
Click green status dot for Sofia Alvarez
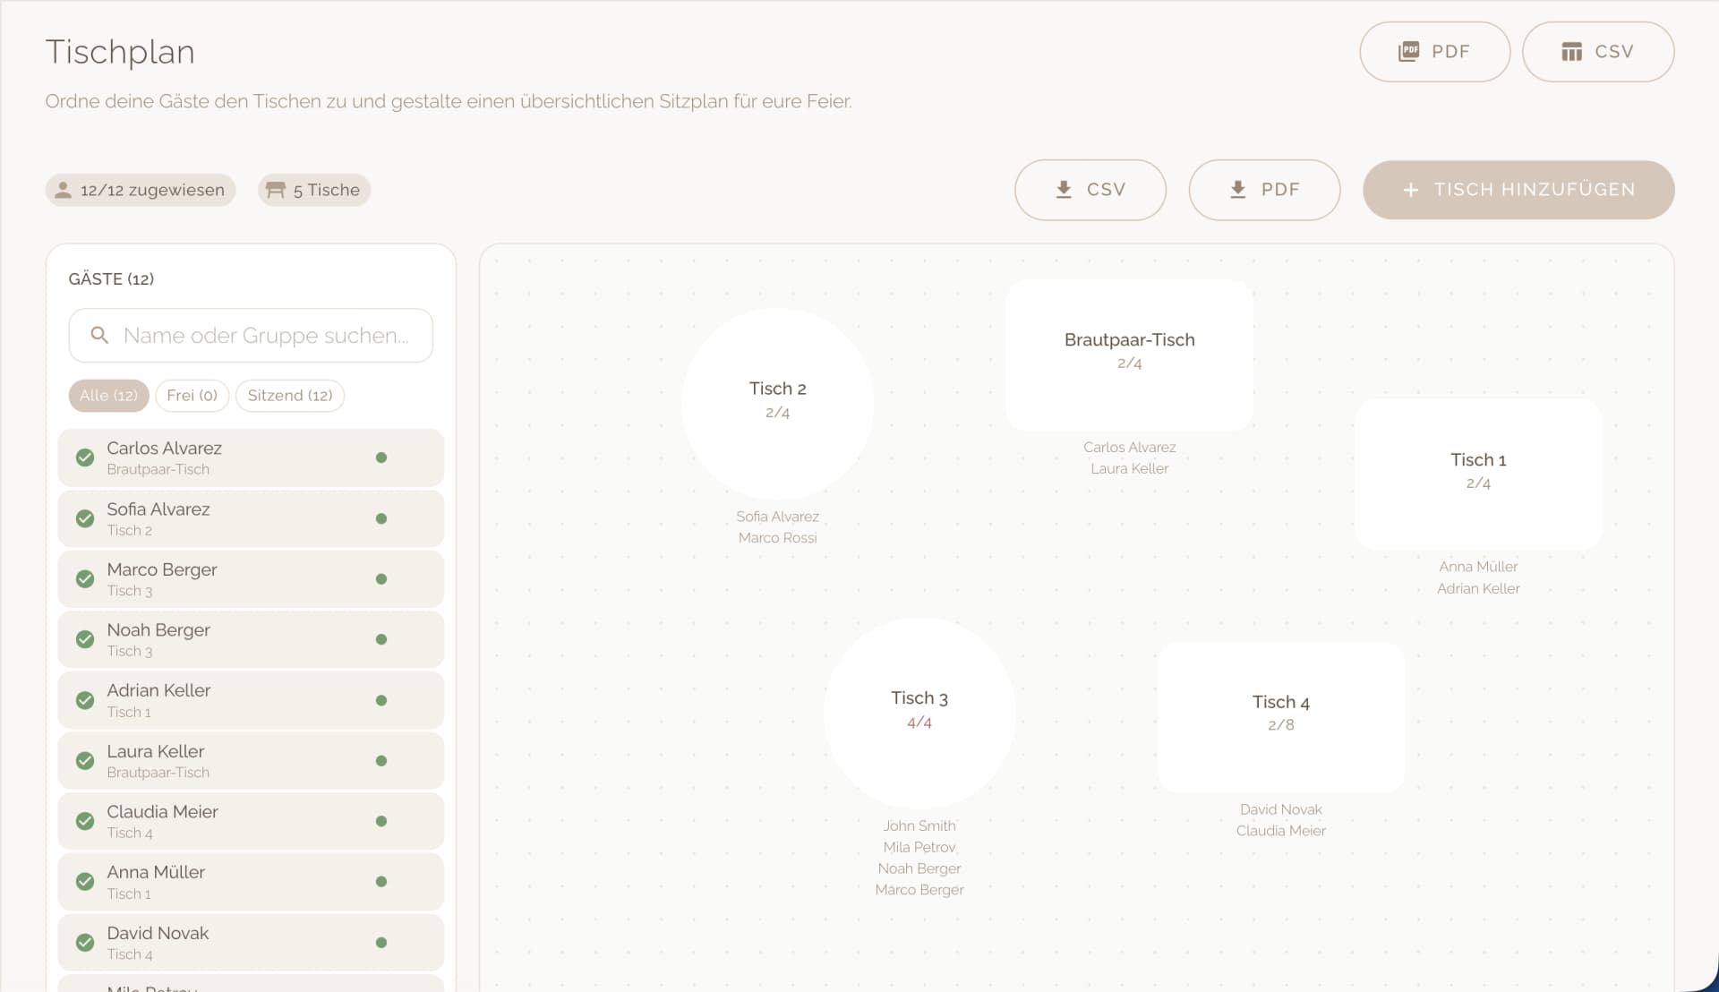click(x=381, y=518)
